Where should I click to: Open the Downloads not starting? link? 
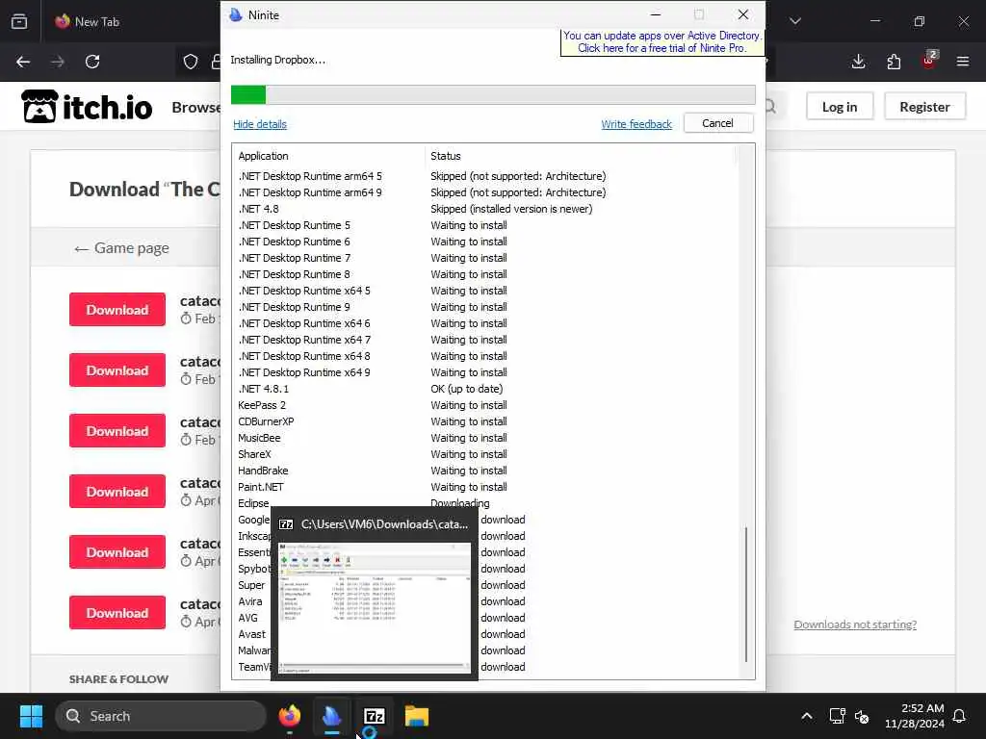click(x=855, y=624)
